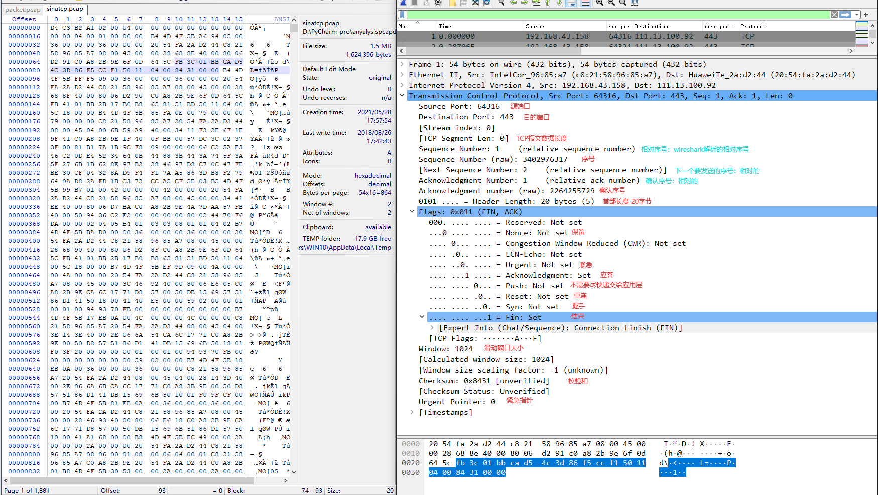The height and width of the screenshot is (495, 878).
Task: Add a filter button with plus
Action: click(866, 15)
